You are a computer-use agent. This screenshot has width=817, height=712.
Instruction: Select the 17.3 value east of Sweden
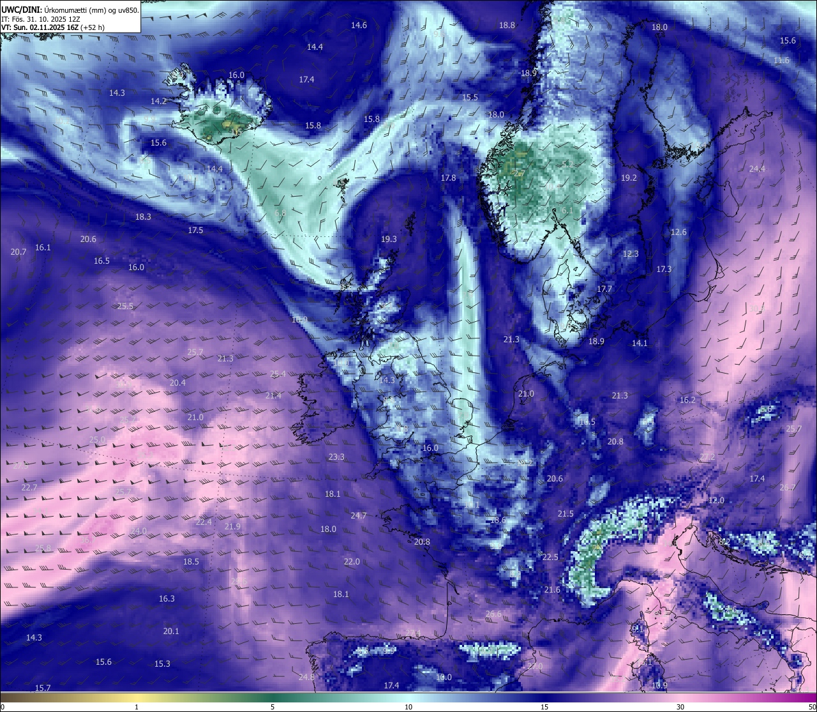tap(664, 270)
